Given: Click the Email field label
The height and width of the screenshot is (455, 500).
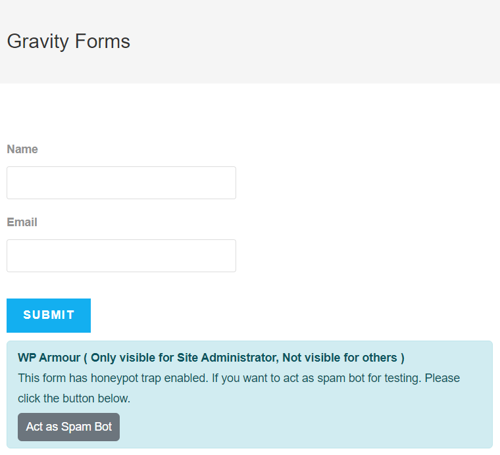Looking at the screenshot, I should tap(22, 222).
